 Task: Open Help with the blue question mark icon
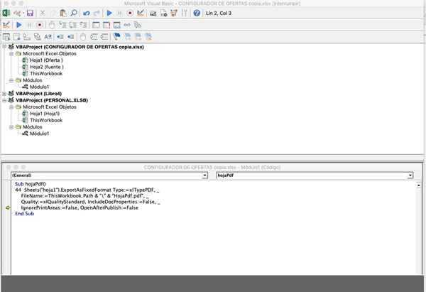click(x=197, y=13)
